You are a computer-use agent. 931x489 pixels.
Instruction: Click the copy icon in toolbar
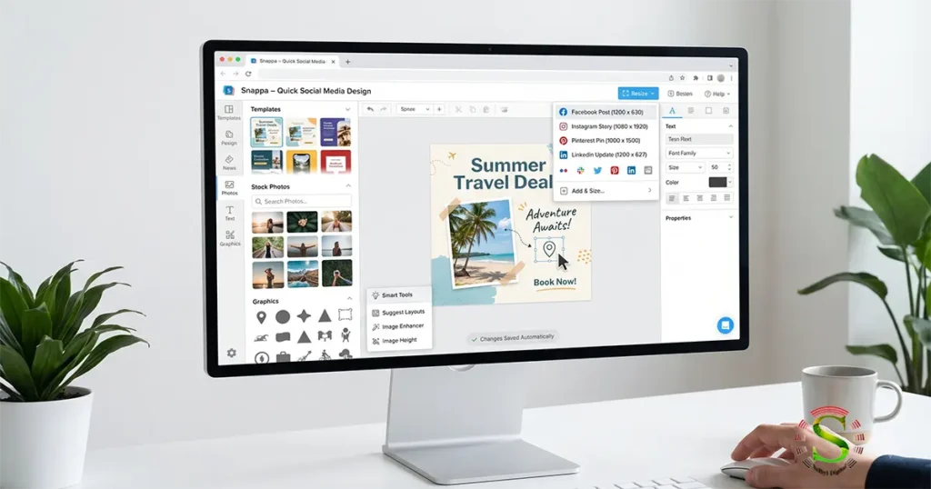tap(473, 109)
